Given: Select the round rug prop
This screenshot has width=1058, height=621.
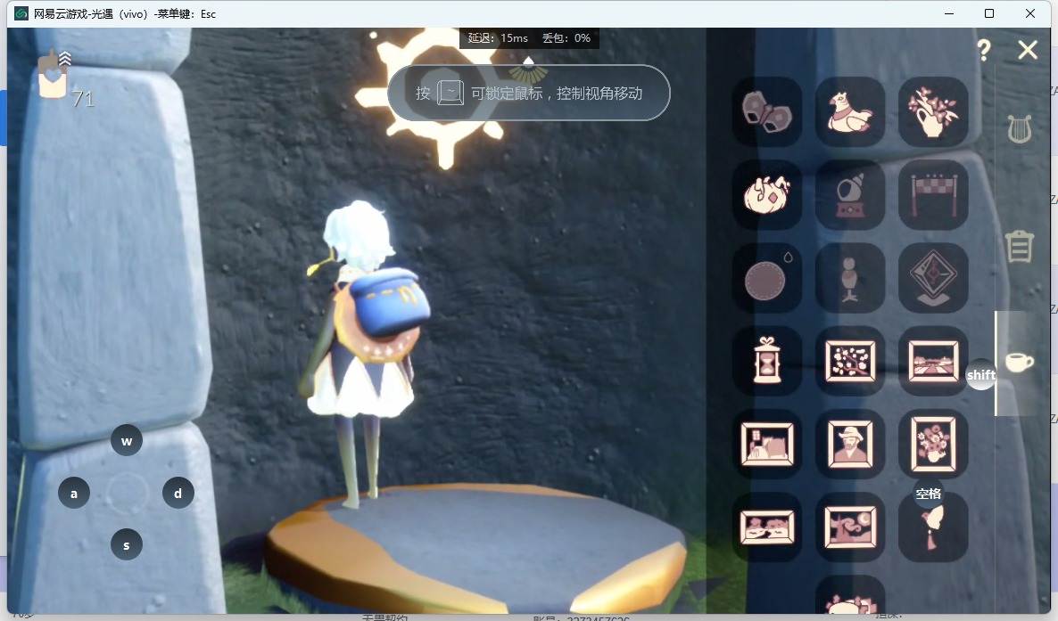Looking at the screenshot, I should point(767,278).
